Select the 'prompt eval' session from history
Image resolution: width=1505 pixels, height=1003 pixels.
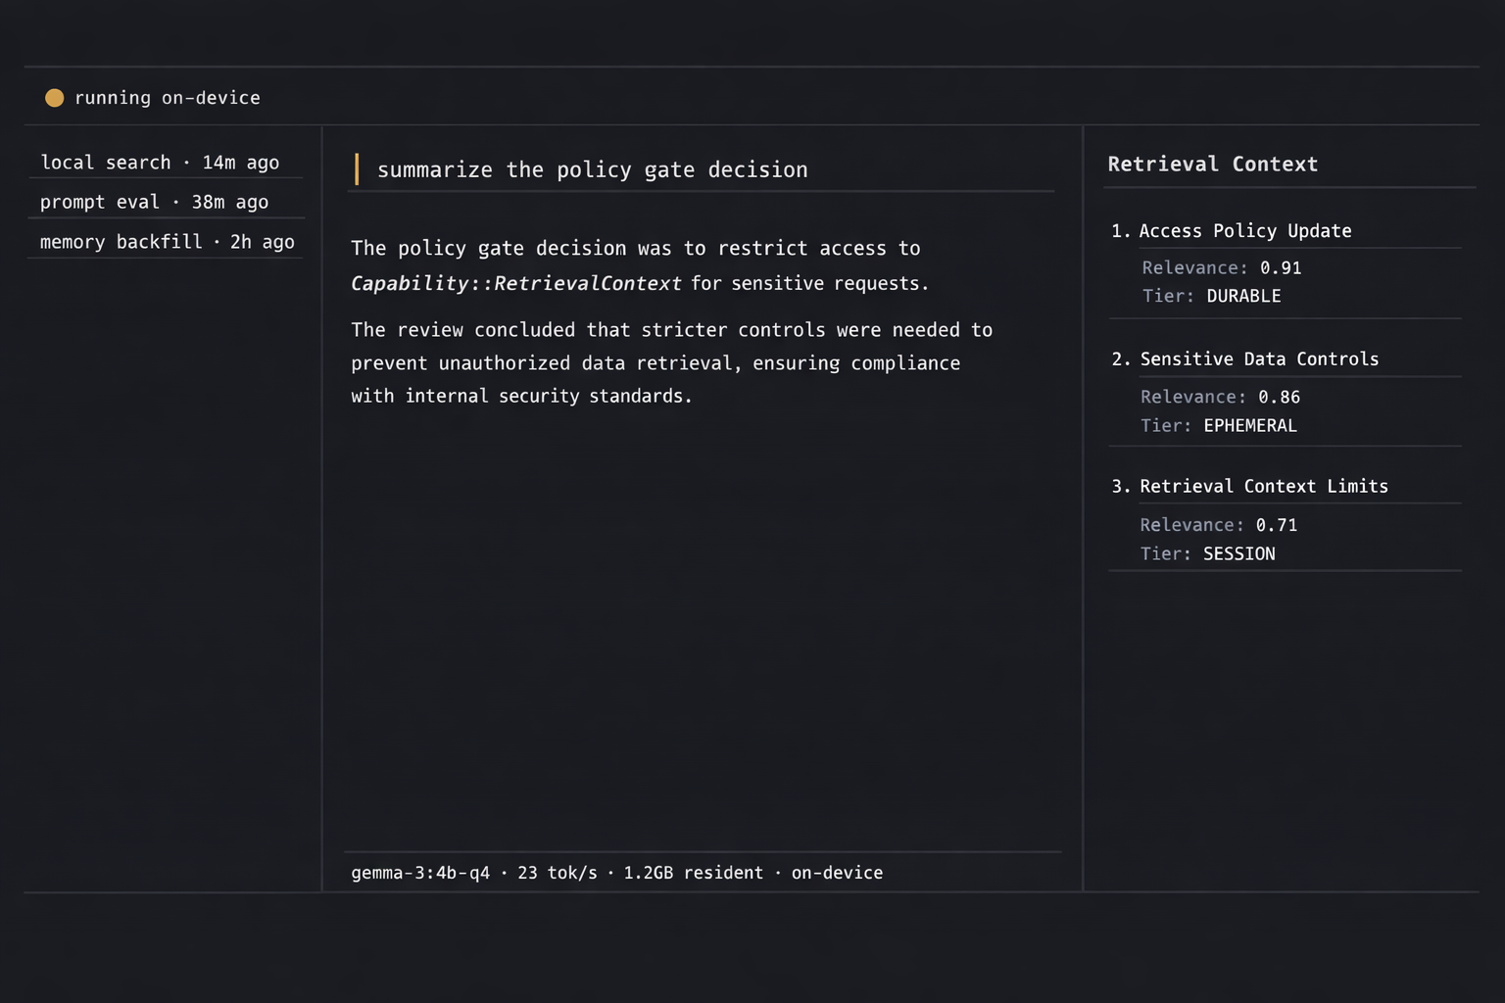pos(154,202)
